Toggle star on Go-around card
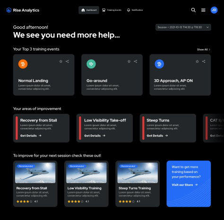224x220 pixels. (x=129, y=61)
